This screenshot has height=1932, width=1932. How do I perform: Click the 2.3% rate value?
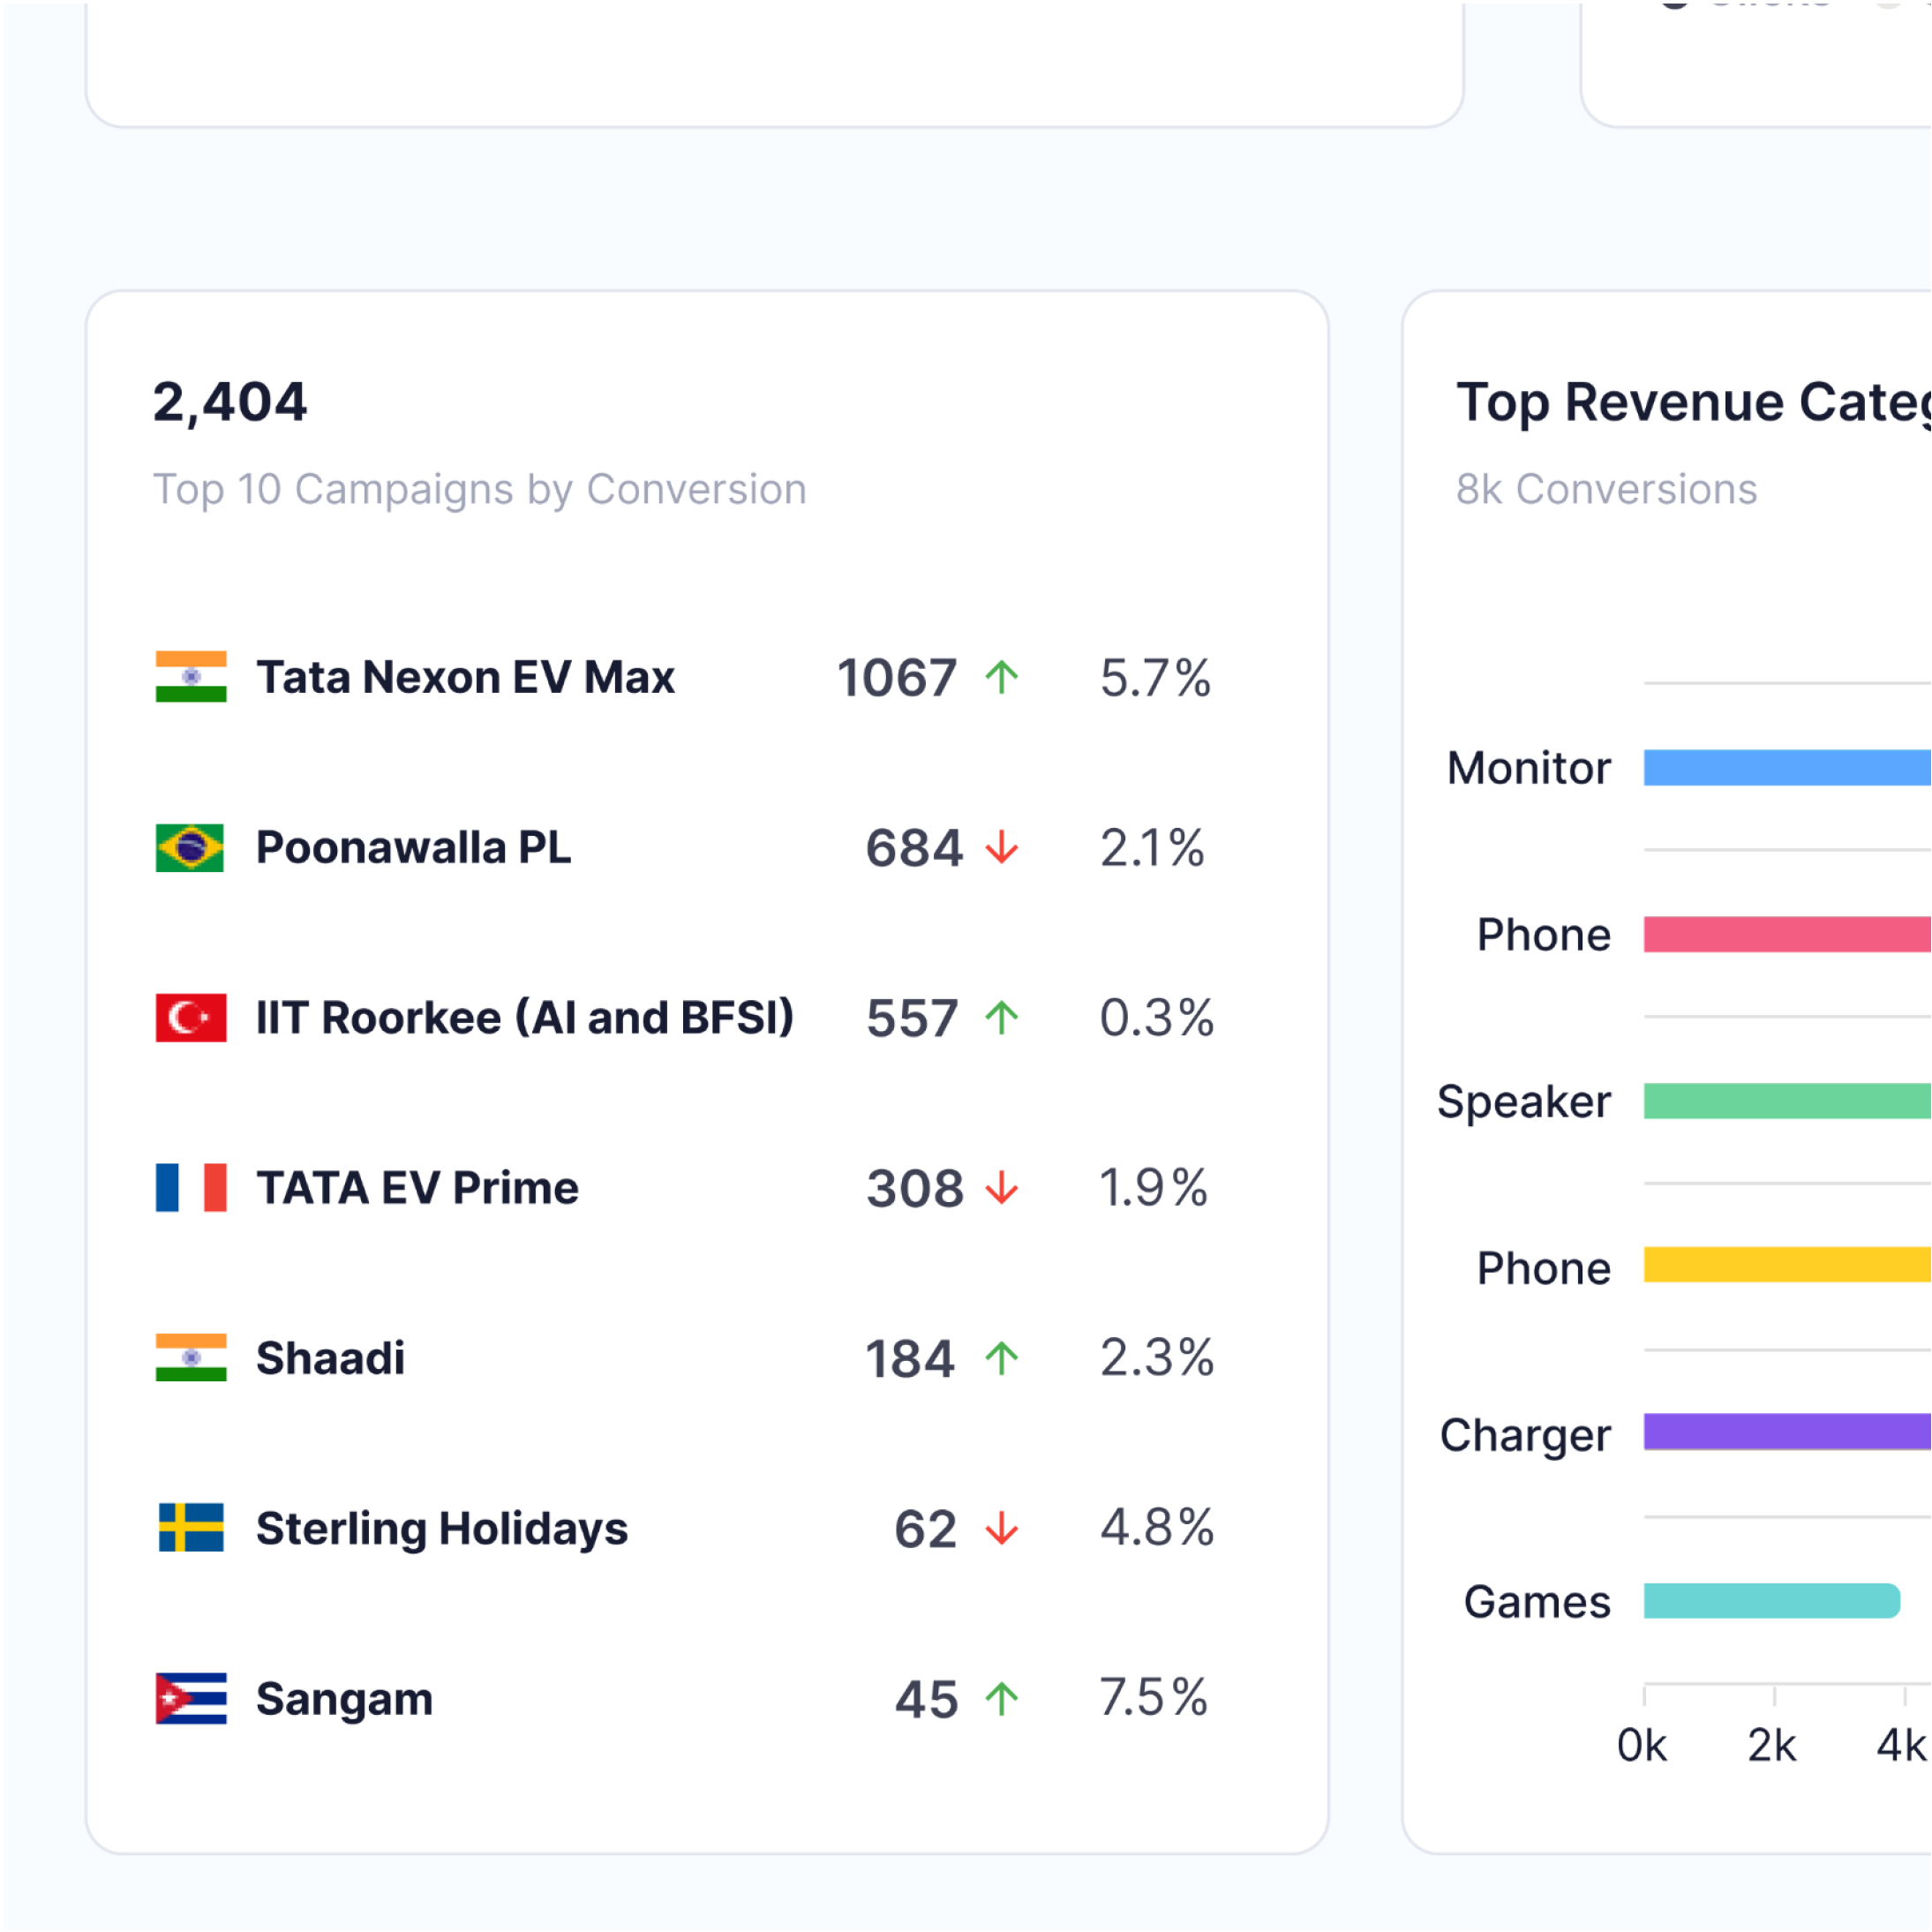tap(1157, 1358)
